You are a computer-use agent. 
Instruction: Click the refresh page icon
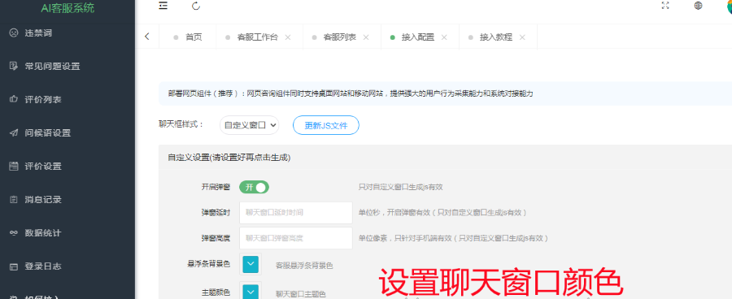(x=196, y=6)
